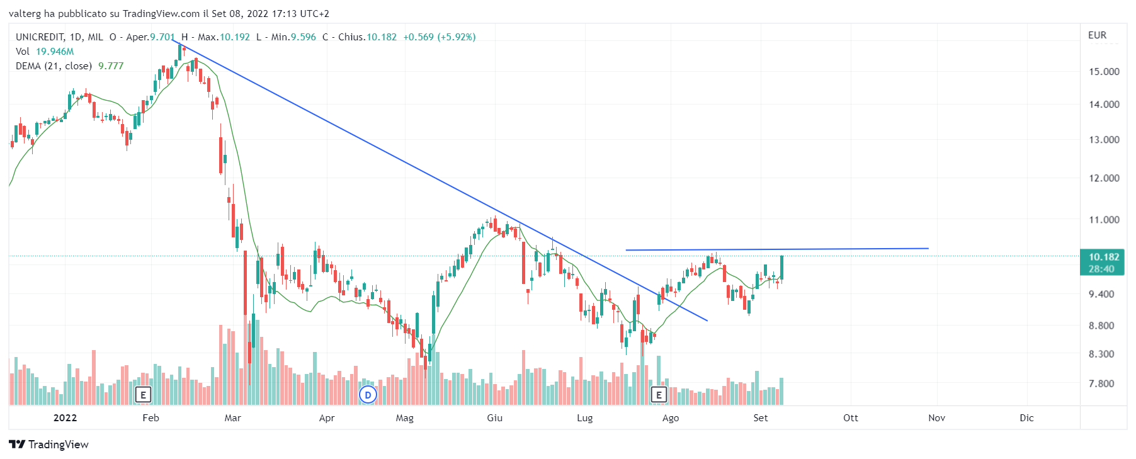The width and height of the screenshot is (1136, 459).
Task: Click the 13.000 price axis value
Action: [1104, 140]
